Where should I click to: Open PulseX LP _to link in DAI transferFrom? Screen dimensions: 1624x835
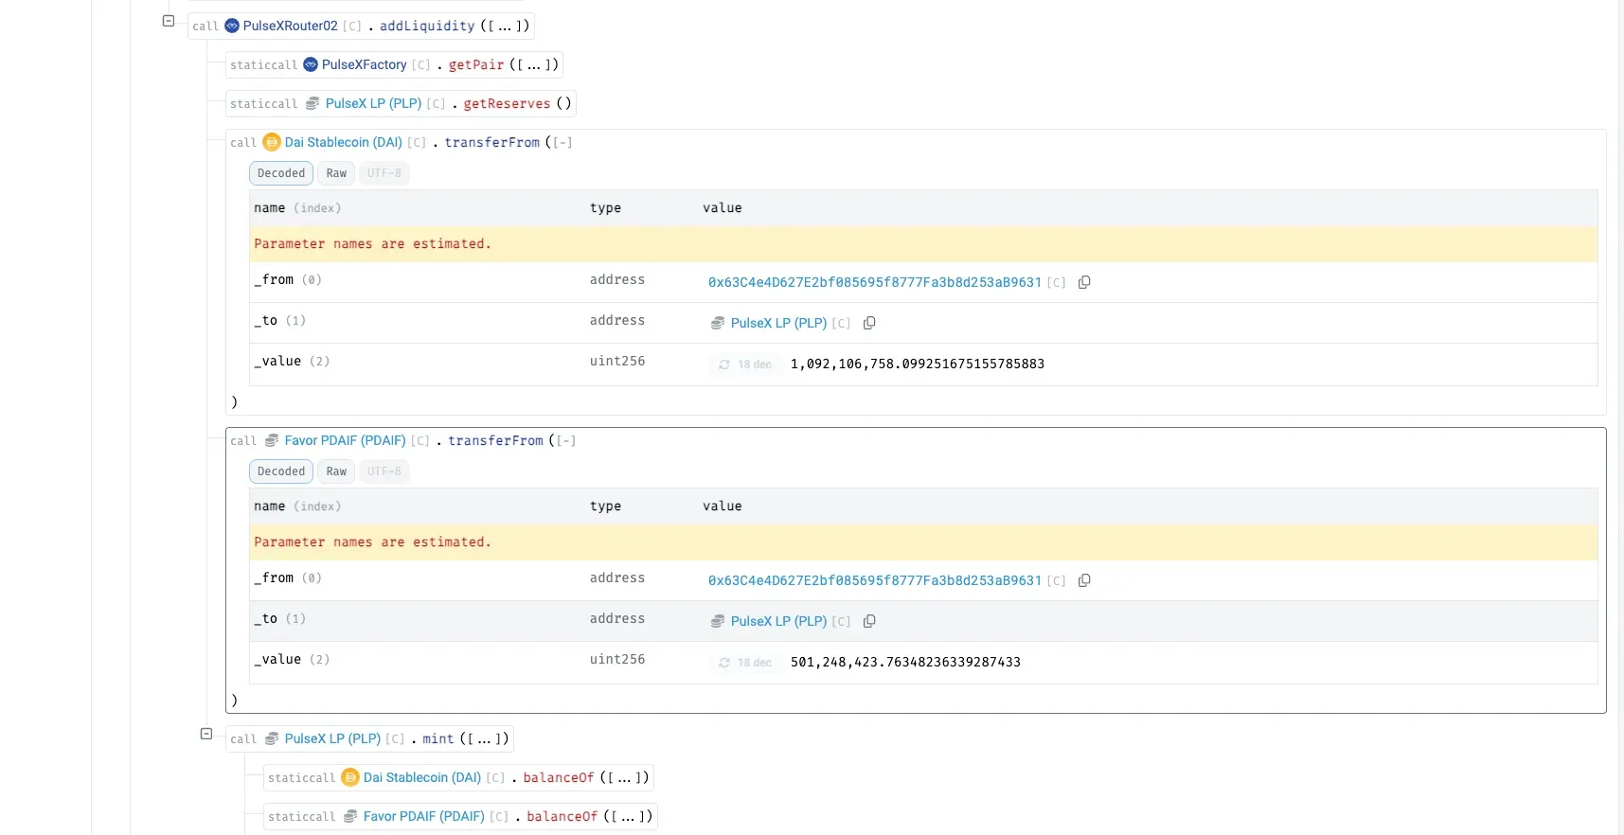click(x=778, y=324)
